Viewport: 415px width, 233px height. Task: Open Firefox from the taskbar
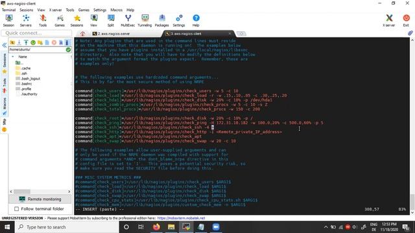pos(156,227)
